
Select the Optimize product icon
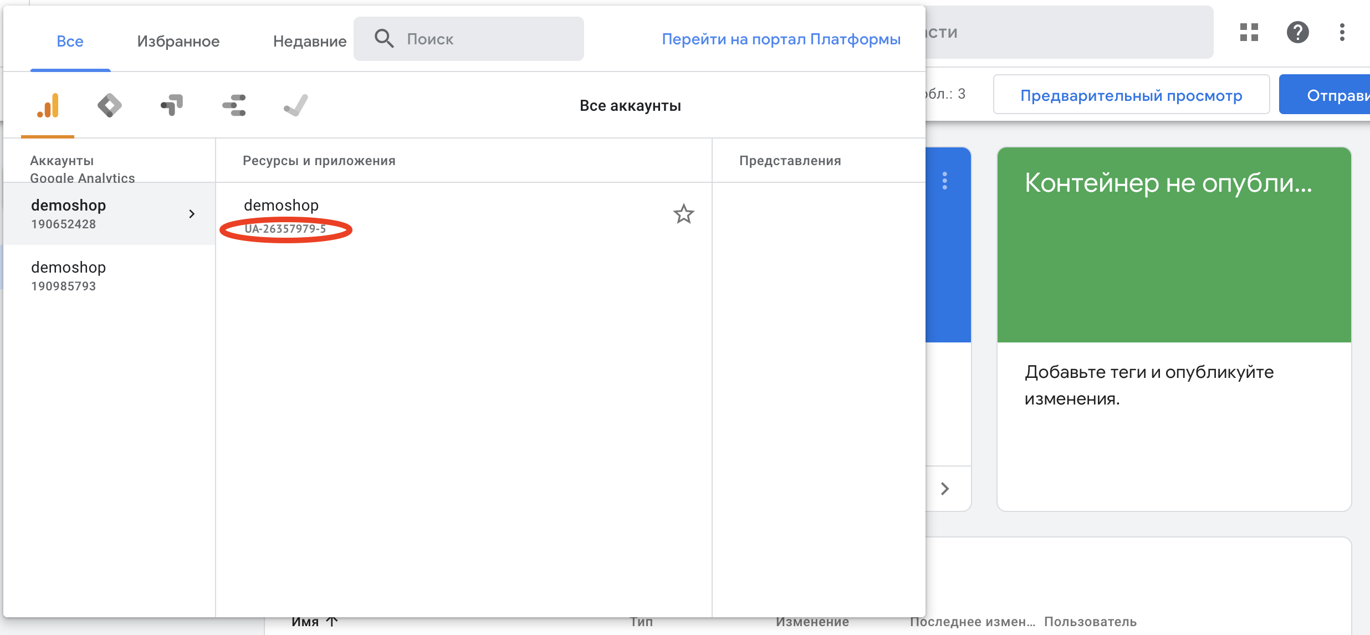[x=172, y=105]
